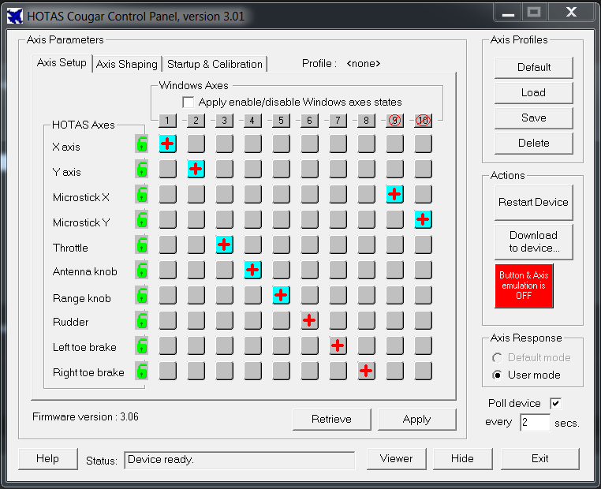This screenshot has width=601, height=489.
Task: Toggle the Antenna knob lock icon
Action: (x=141, y=271)
